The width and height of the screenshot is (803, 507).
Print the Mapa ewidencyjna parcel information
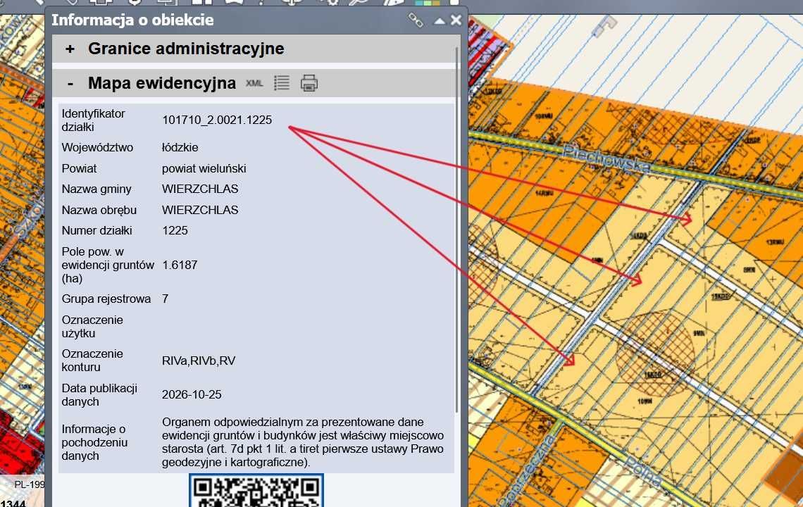click(x=309, y=83)
